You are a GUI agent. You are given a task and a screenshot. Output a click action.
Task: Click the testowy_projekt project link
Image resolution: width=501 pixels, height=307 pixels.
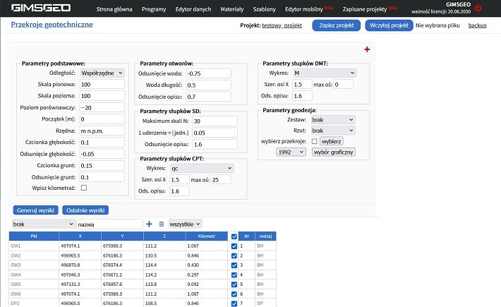(282, 25)
